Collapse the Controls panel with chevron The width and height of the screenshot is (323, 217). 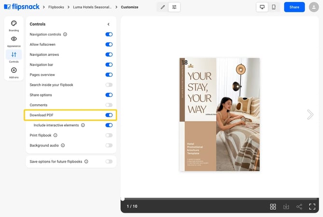tap(109, 24)
